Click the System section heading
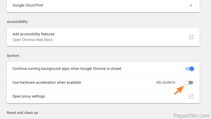 pos(13,55)
